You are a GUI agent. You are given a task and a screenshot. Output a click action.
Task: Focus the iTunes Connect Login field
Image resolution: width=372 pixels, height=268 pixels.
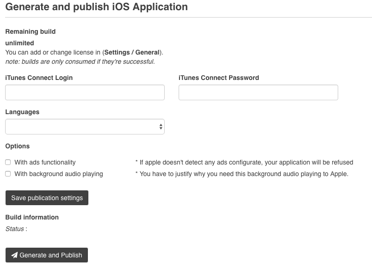coord(85,92)
